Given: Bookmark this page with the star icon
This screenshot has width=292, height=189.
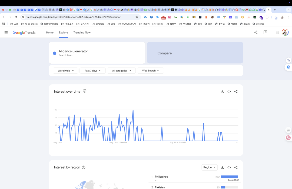Looking at the screenshot, I should 137,17.
